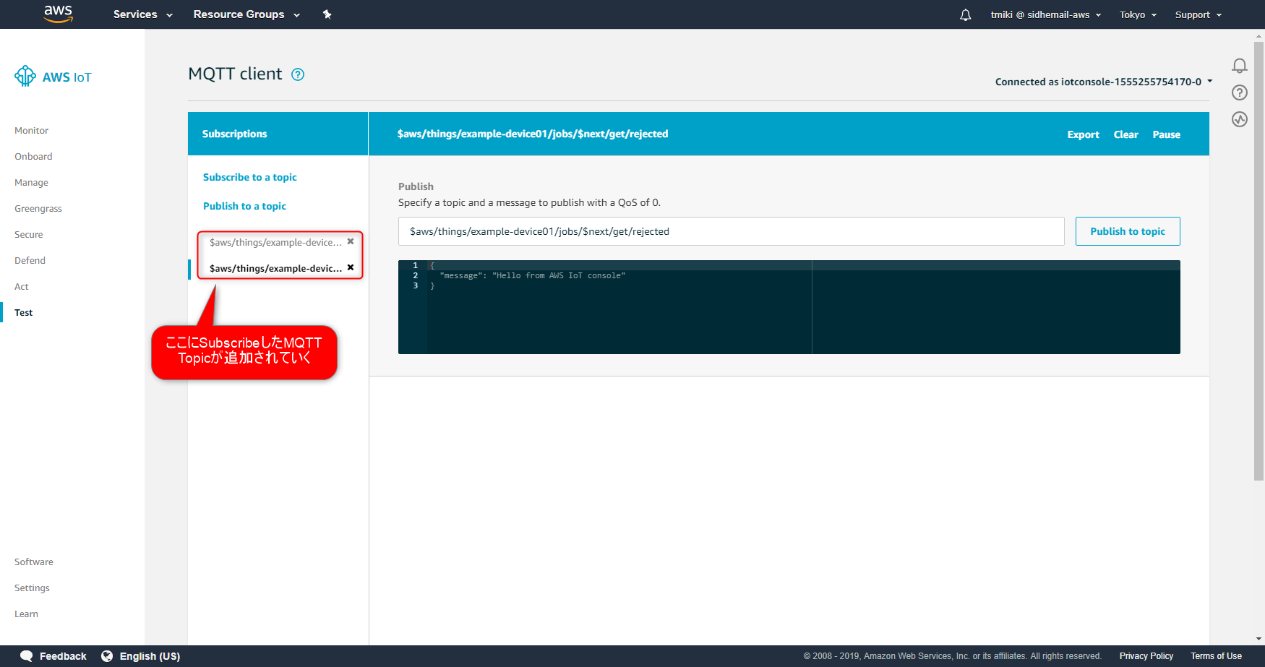Select the bold $aws/things subscription entry
The height and width of the screenshot is (667, 1265).
coord(275,268)
